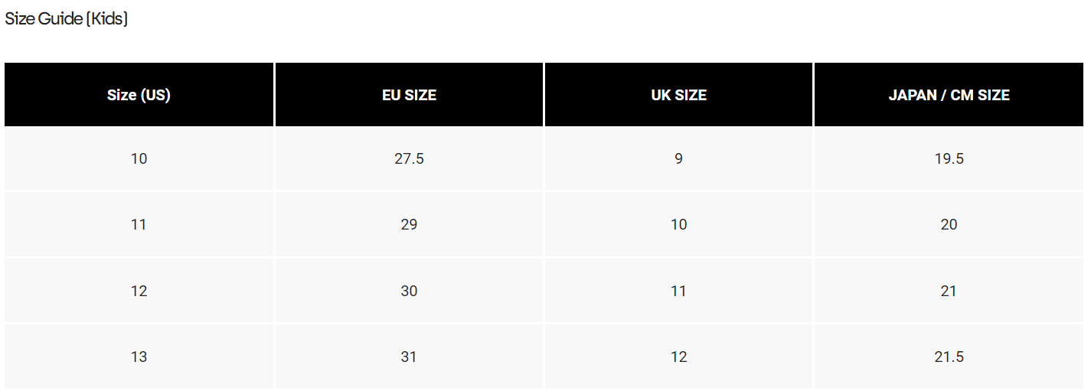Select the Size (US) column header
The image size is (1091, 391).
(x=139, y=95)
